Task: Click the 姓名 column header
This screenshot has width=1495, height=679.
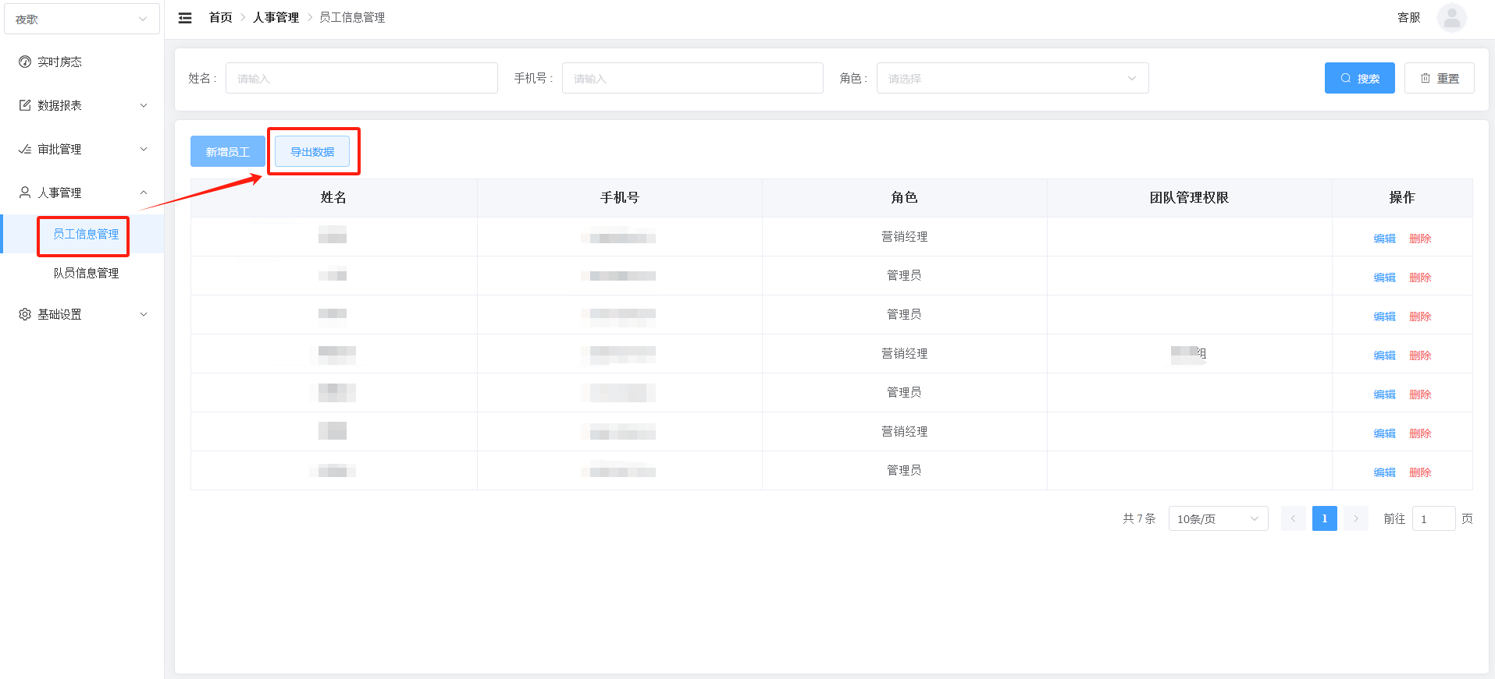Action: click(x=333, y=198)
